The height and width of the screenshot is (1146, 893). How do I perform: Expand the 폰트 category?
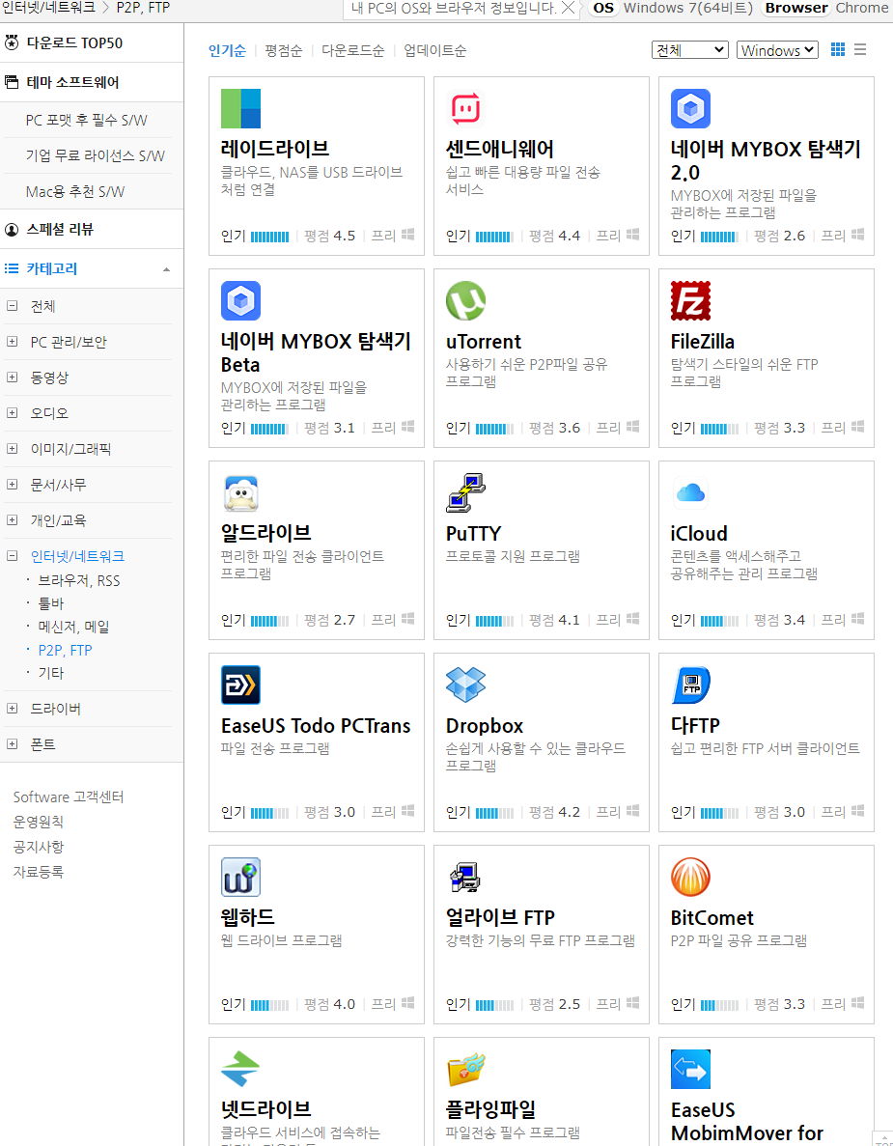coord(12,744)
